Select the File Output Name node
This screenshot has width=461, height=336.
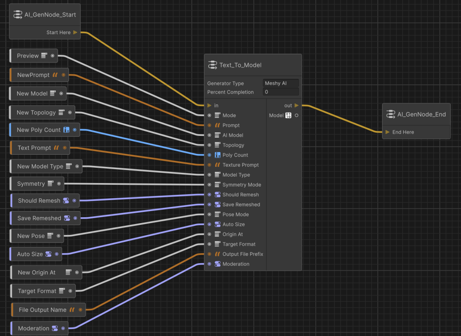pyautogui.click(x=42, y=309)
